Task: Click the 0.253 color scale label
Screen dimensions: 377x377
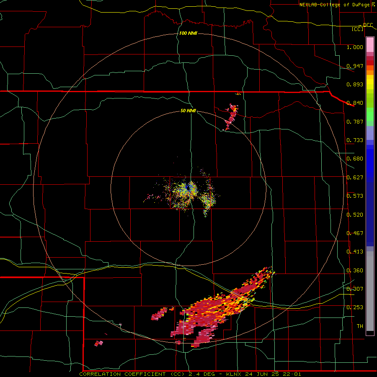Action: (355, 307)
